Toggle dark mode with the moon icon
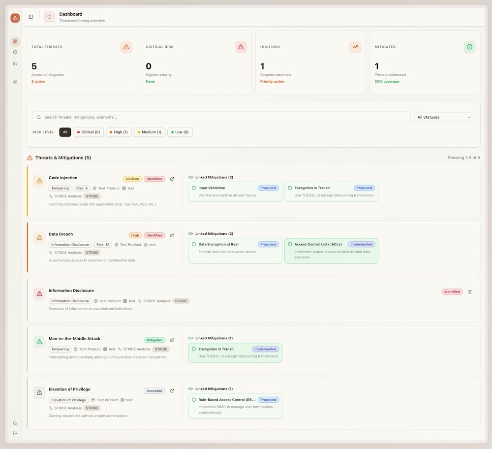This screenshot has height=449, width=492. pyautogui.click(x=15, y=422)
